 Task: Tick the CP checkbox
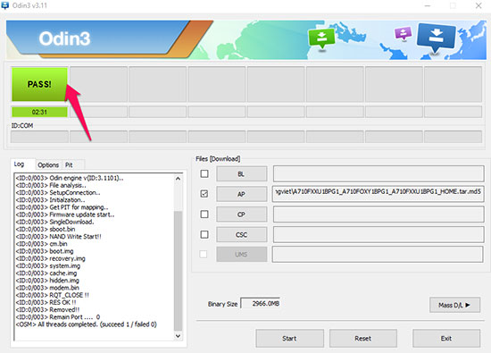(204, 214)
